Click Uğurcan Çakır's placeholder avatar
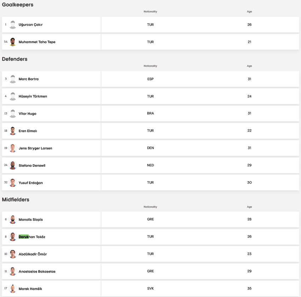Image resolution: width=301 pixels, height=297 pixels. [13, 25]
